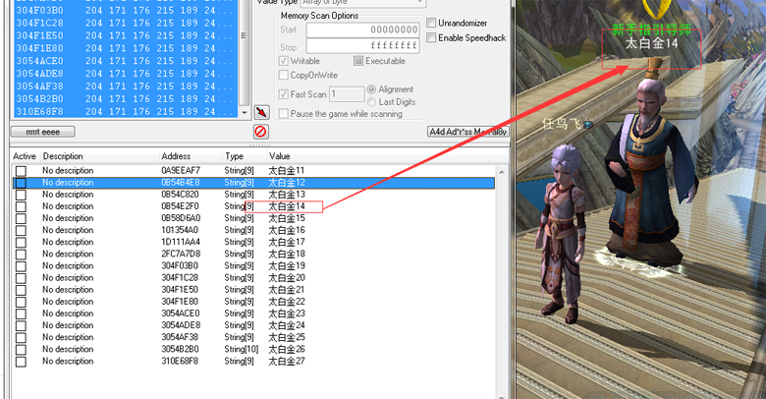Click the Active column header

25,156
